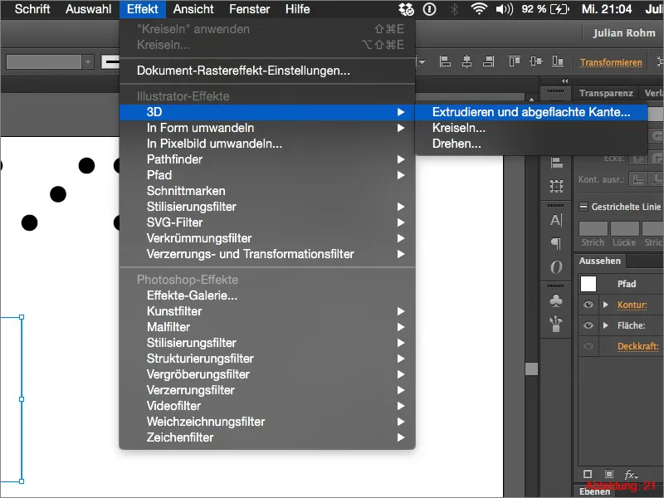This screenshot has width=664, height=498.
Task: Choose In Pixelbild umwandeln
Action: pos(267,144)
